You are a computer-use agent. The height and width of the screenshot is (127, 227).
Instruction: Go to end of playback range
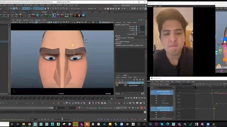144,98
